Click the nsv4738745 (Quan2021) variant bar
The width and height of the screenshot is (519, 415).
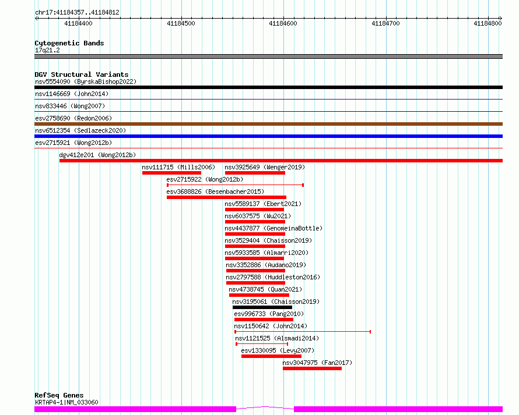[259, 295]
